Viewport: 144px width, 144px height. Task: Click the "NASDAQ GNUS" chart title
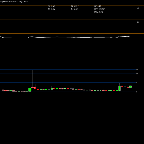(x=21, y=2)
